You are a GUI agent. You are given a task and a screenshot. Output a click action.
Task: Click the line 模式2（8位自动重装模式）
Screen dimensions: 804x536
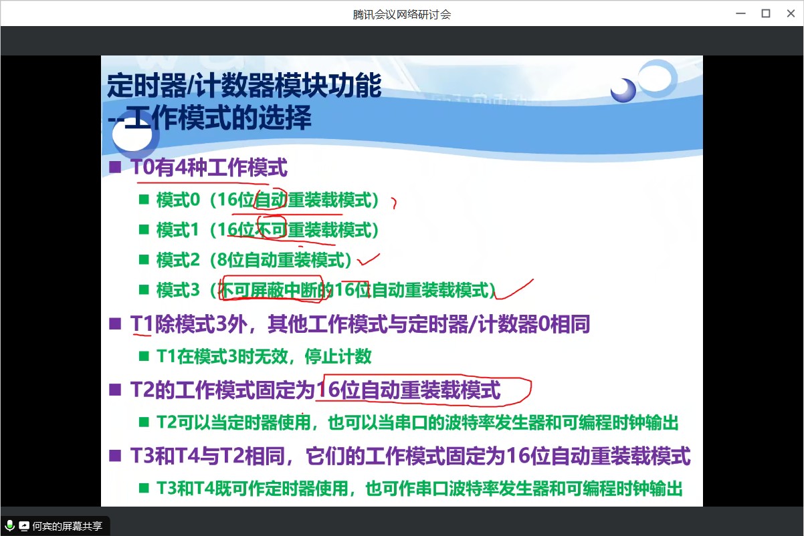(x=254, y=260)
